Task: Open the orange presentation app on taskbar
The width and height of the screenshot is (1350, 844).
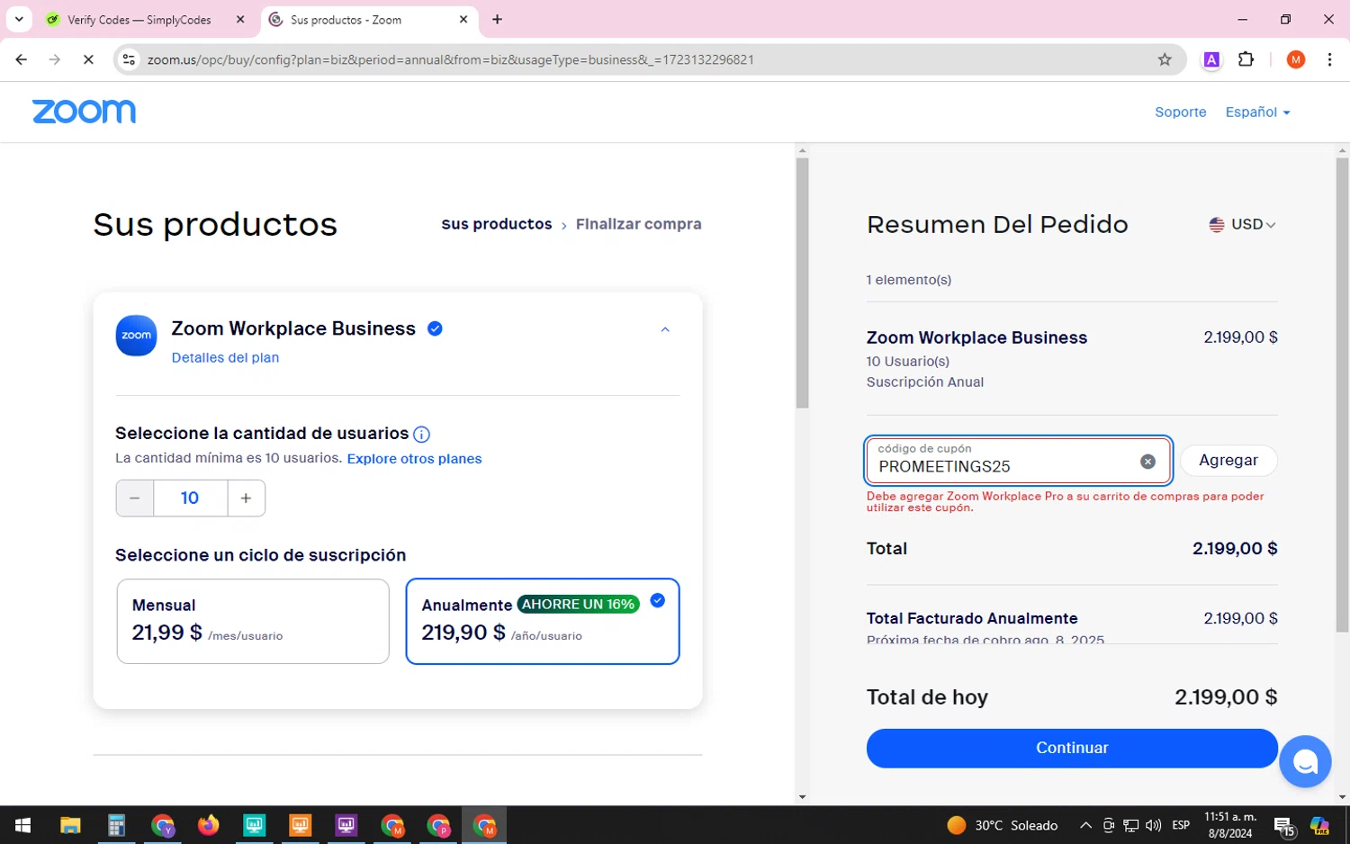Action: [x=300, y=825]
